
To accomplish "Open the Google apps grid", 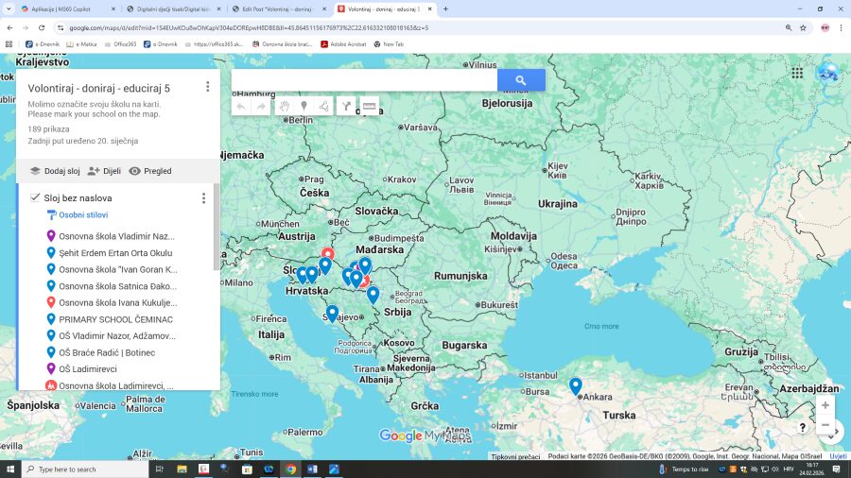I will [x=797, y=73].
